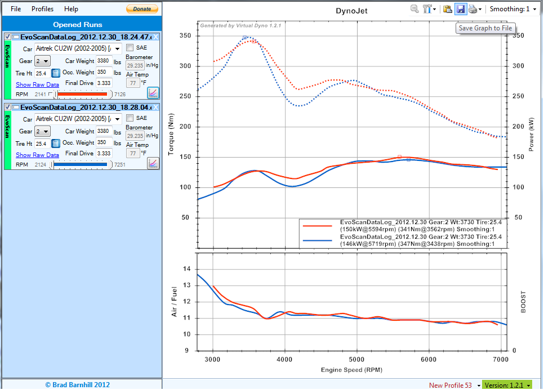Enable SAE correction for first run
Image resolution: width=544 pixels, height=390 pixels.
(x=130, y=48)
